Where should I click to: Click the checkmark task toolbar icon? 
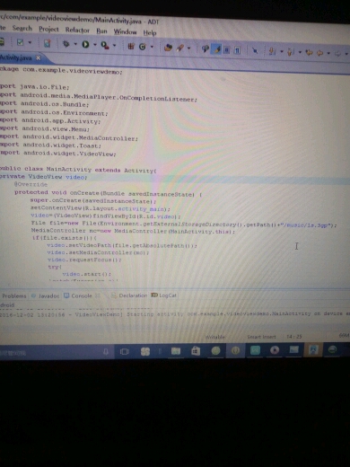click(20, 42)
